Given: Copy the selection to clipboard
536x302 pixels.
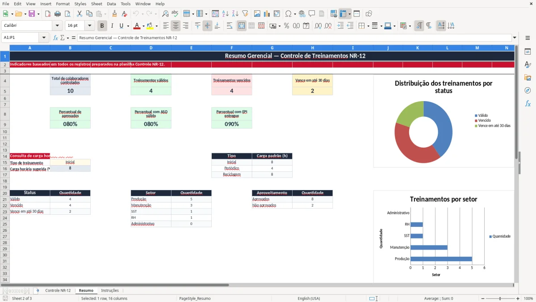Looking at the screenshot, I should pyautogui.click(x=89, y=14).
